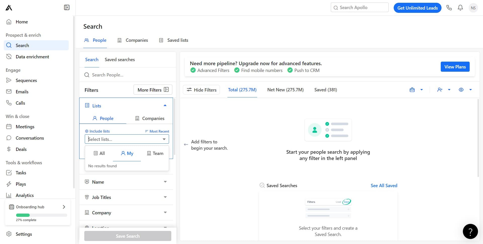Switch to the Companies search tab
Image resolution: width=483 pixels, height=244 pixels.
pos(133,40)
